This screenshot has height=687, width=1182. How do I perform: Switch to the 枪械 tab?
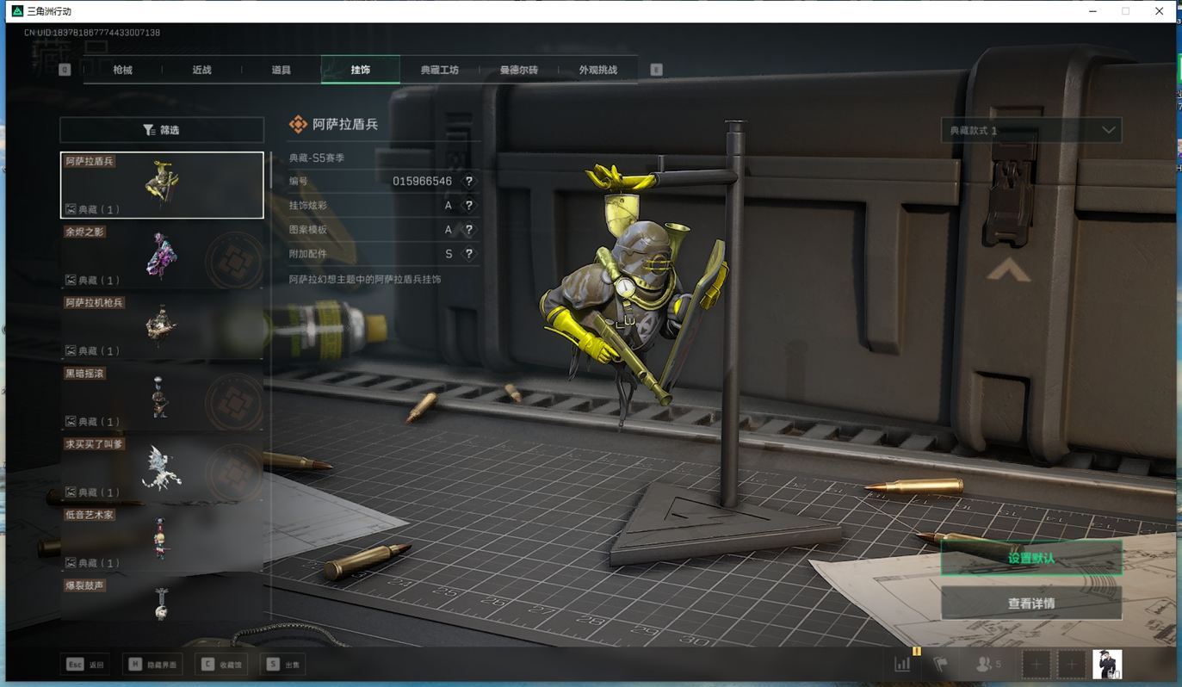click(x=123, y=70)
